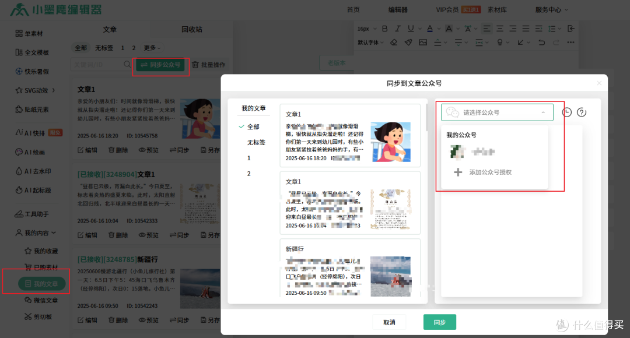Select the 文章1 card dated 2025-06-16 10:04 in dialog
This screenshot has width=630, height=338.
click(x=350, y=203)
